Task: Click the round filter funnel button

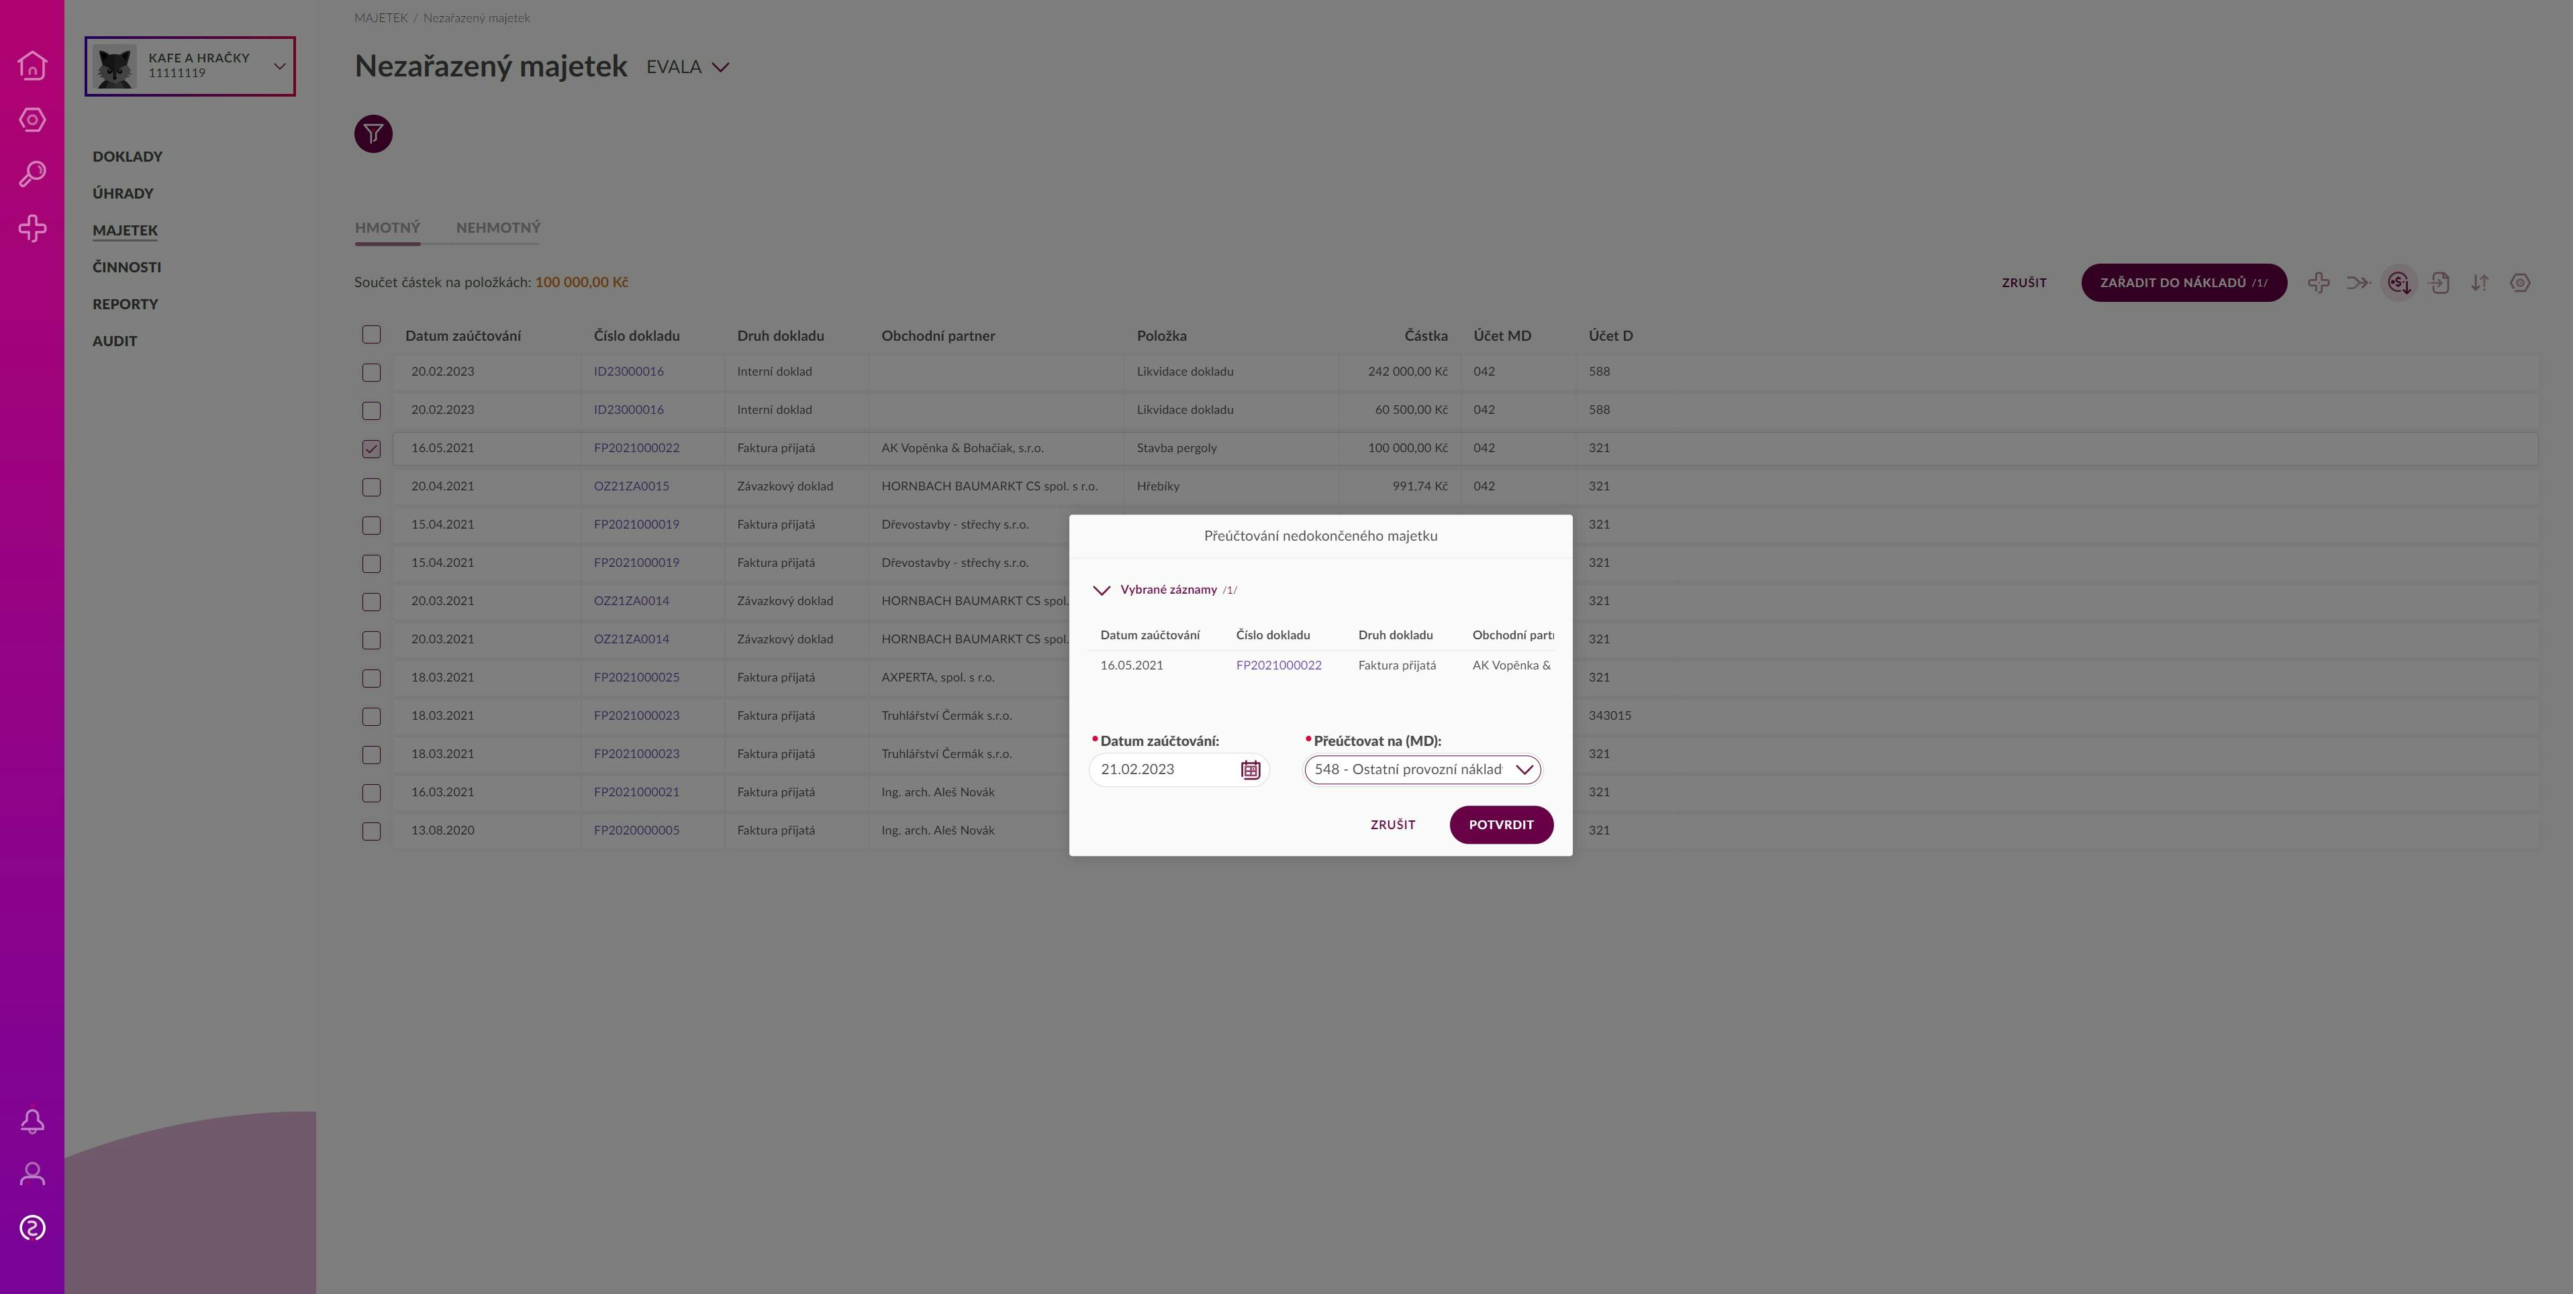Action: 373,133
